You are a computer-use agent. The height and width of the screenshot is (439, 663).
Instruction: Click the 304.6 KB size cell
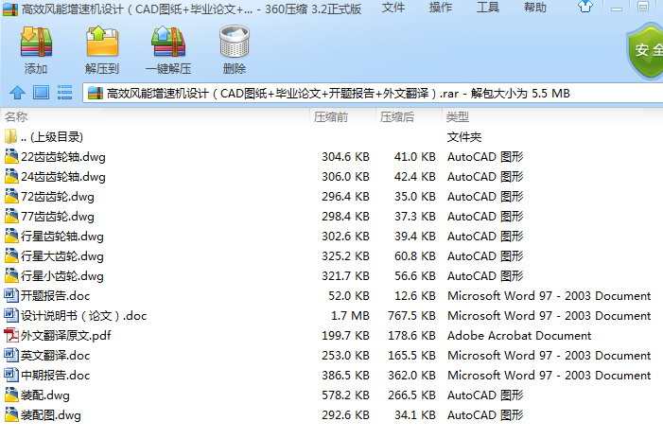[x=345, y=156]
